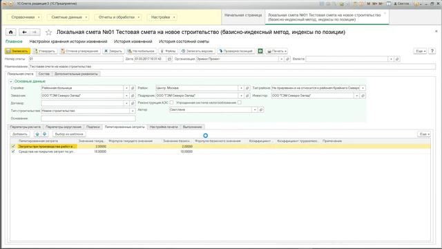This screenshot has width=442, height=249.
Task: Open the История изменений link
Action: (x=133, y=41)
